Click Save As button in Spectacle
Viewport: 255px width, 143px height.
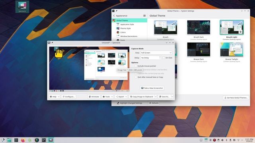coord(164,97)
